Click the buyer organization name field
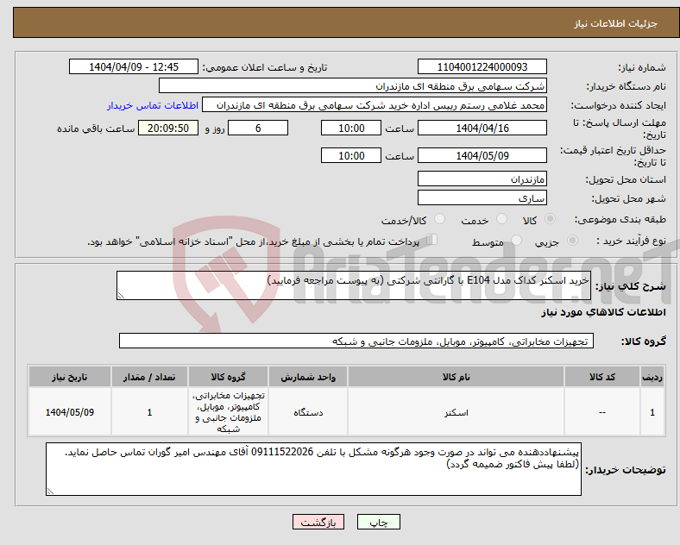The width and height of the screenshot is (680, 545). [353, 85]
